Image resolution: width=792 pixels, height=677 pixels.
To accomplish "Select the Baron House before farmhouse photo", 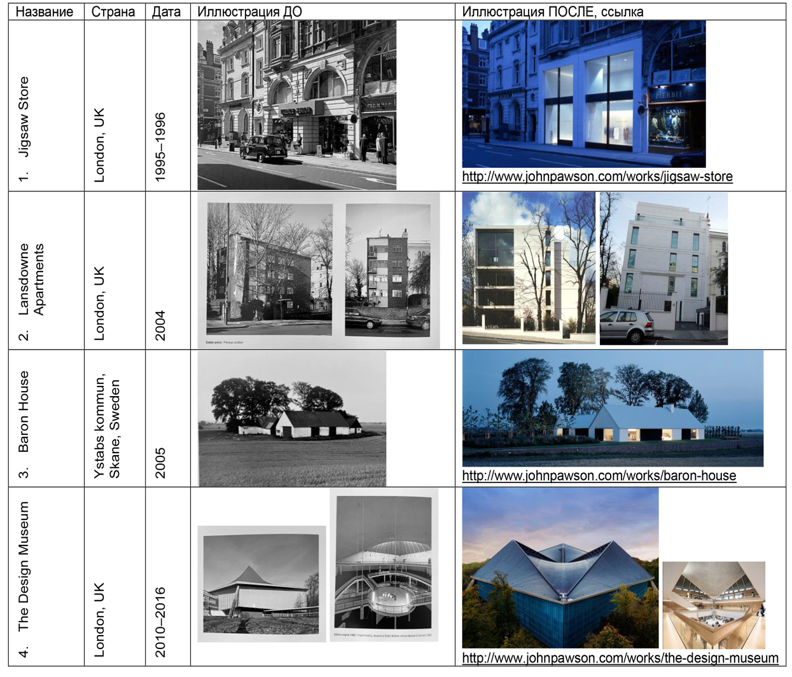I will [292, 418].
